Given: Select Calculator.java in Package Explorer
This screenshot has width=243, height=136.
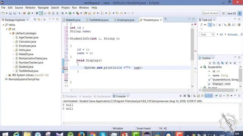Looking at the screenshot, I should pyautogui.click(x=27, y=42).
